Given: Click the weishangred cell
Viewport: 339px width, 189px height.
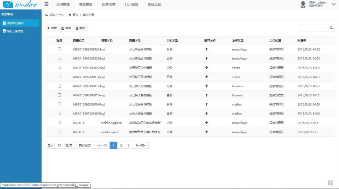Looking at the screenshot, I should coord(110,132).
